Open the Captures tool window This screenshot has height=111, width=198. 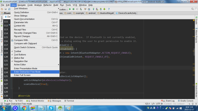pyautogui.click(x=2, y=51)
